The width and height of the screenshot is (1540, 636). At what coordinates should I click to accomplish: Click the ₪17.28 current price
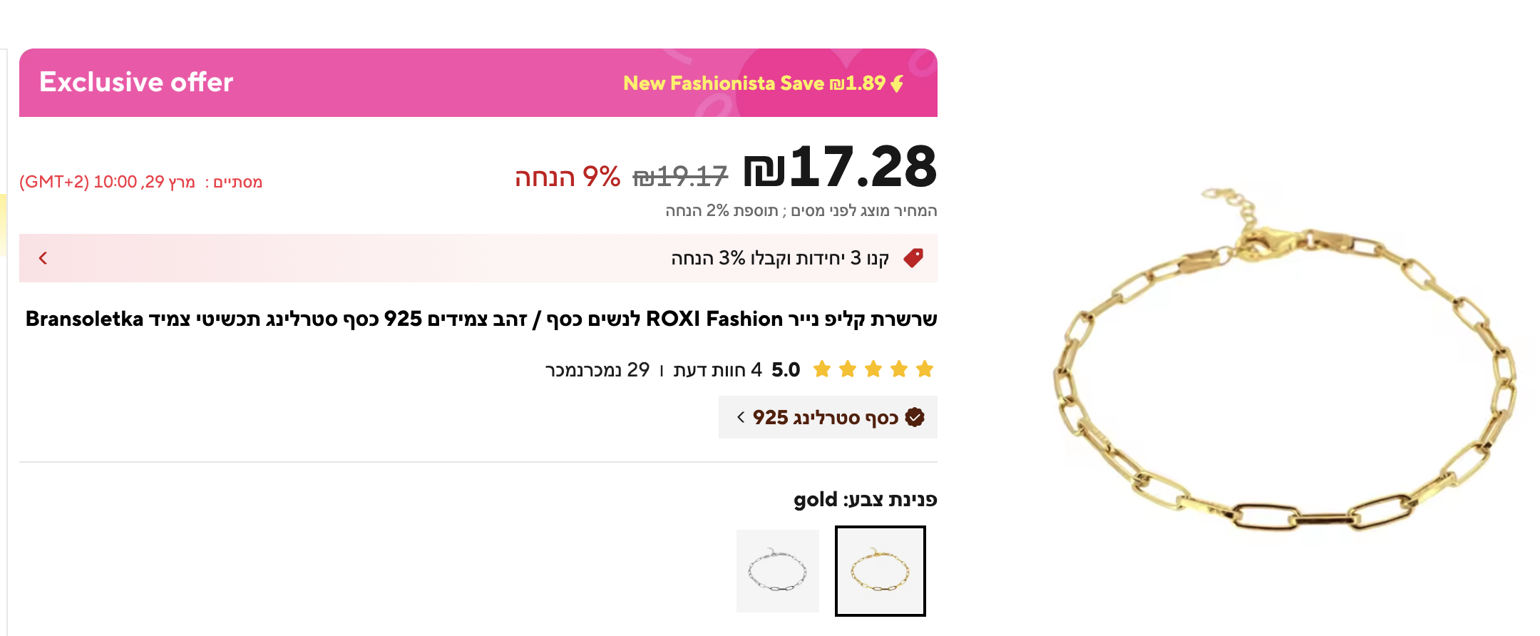pos(840,168)
